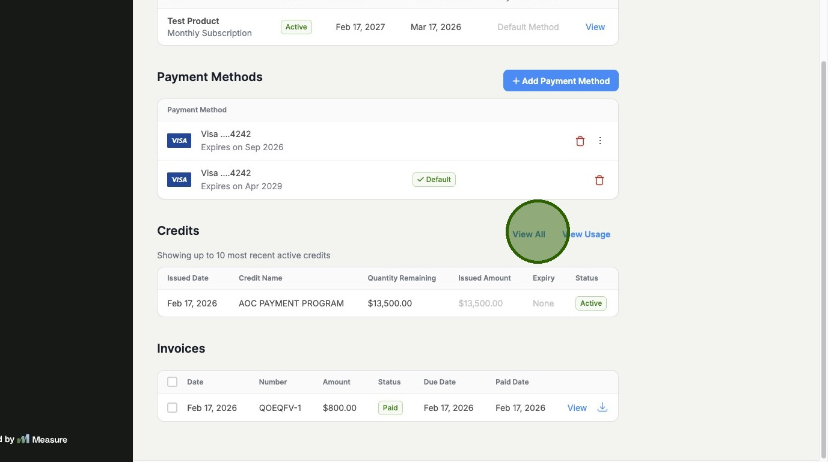828x462 pixels.
Task: Click the Active status badge in Credits
Action: [x=590, y=303]
